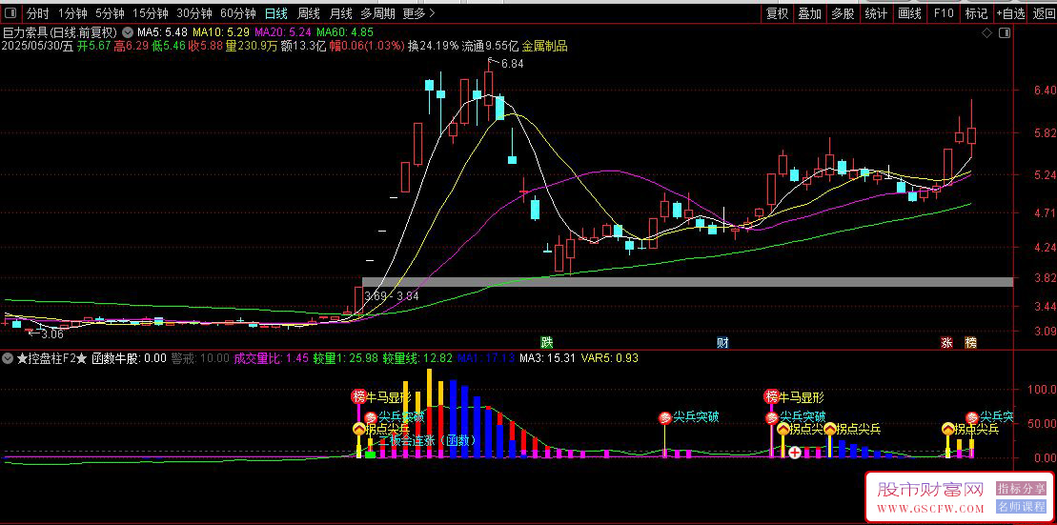Click the MA60: 4.85 indicator label
1057x525 pixels.
tap(345, 32)
